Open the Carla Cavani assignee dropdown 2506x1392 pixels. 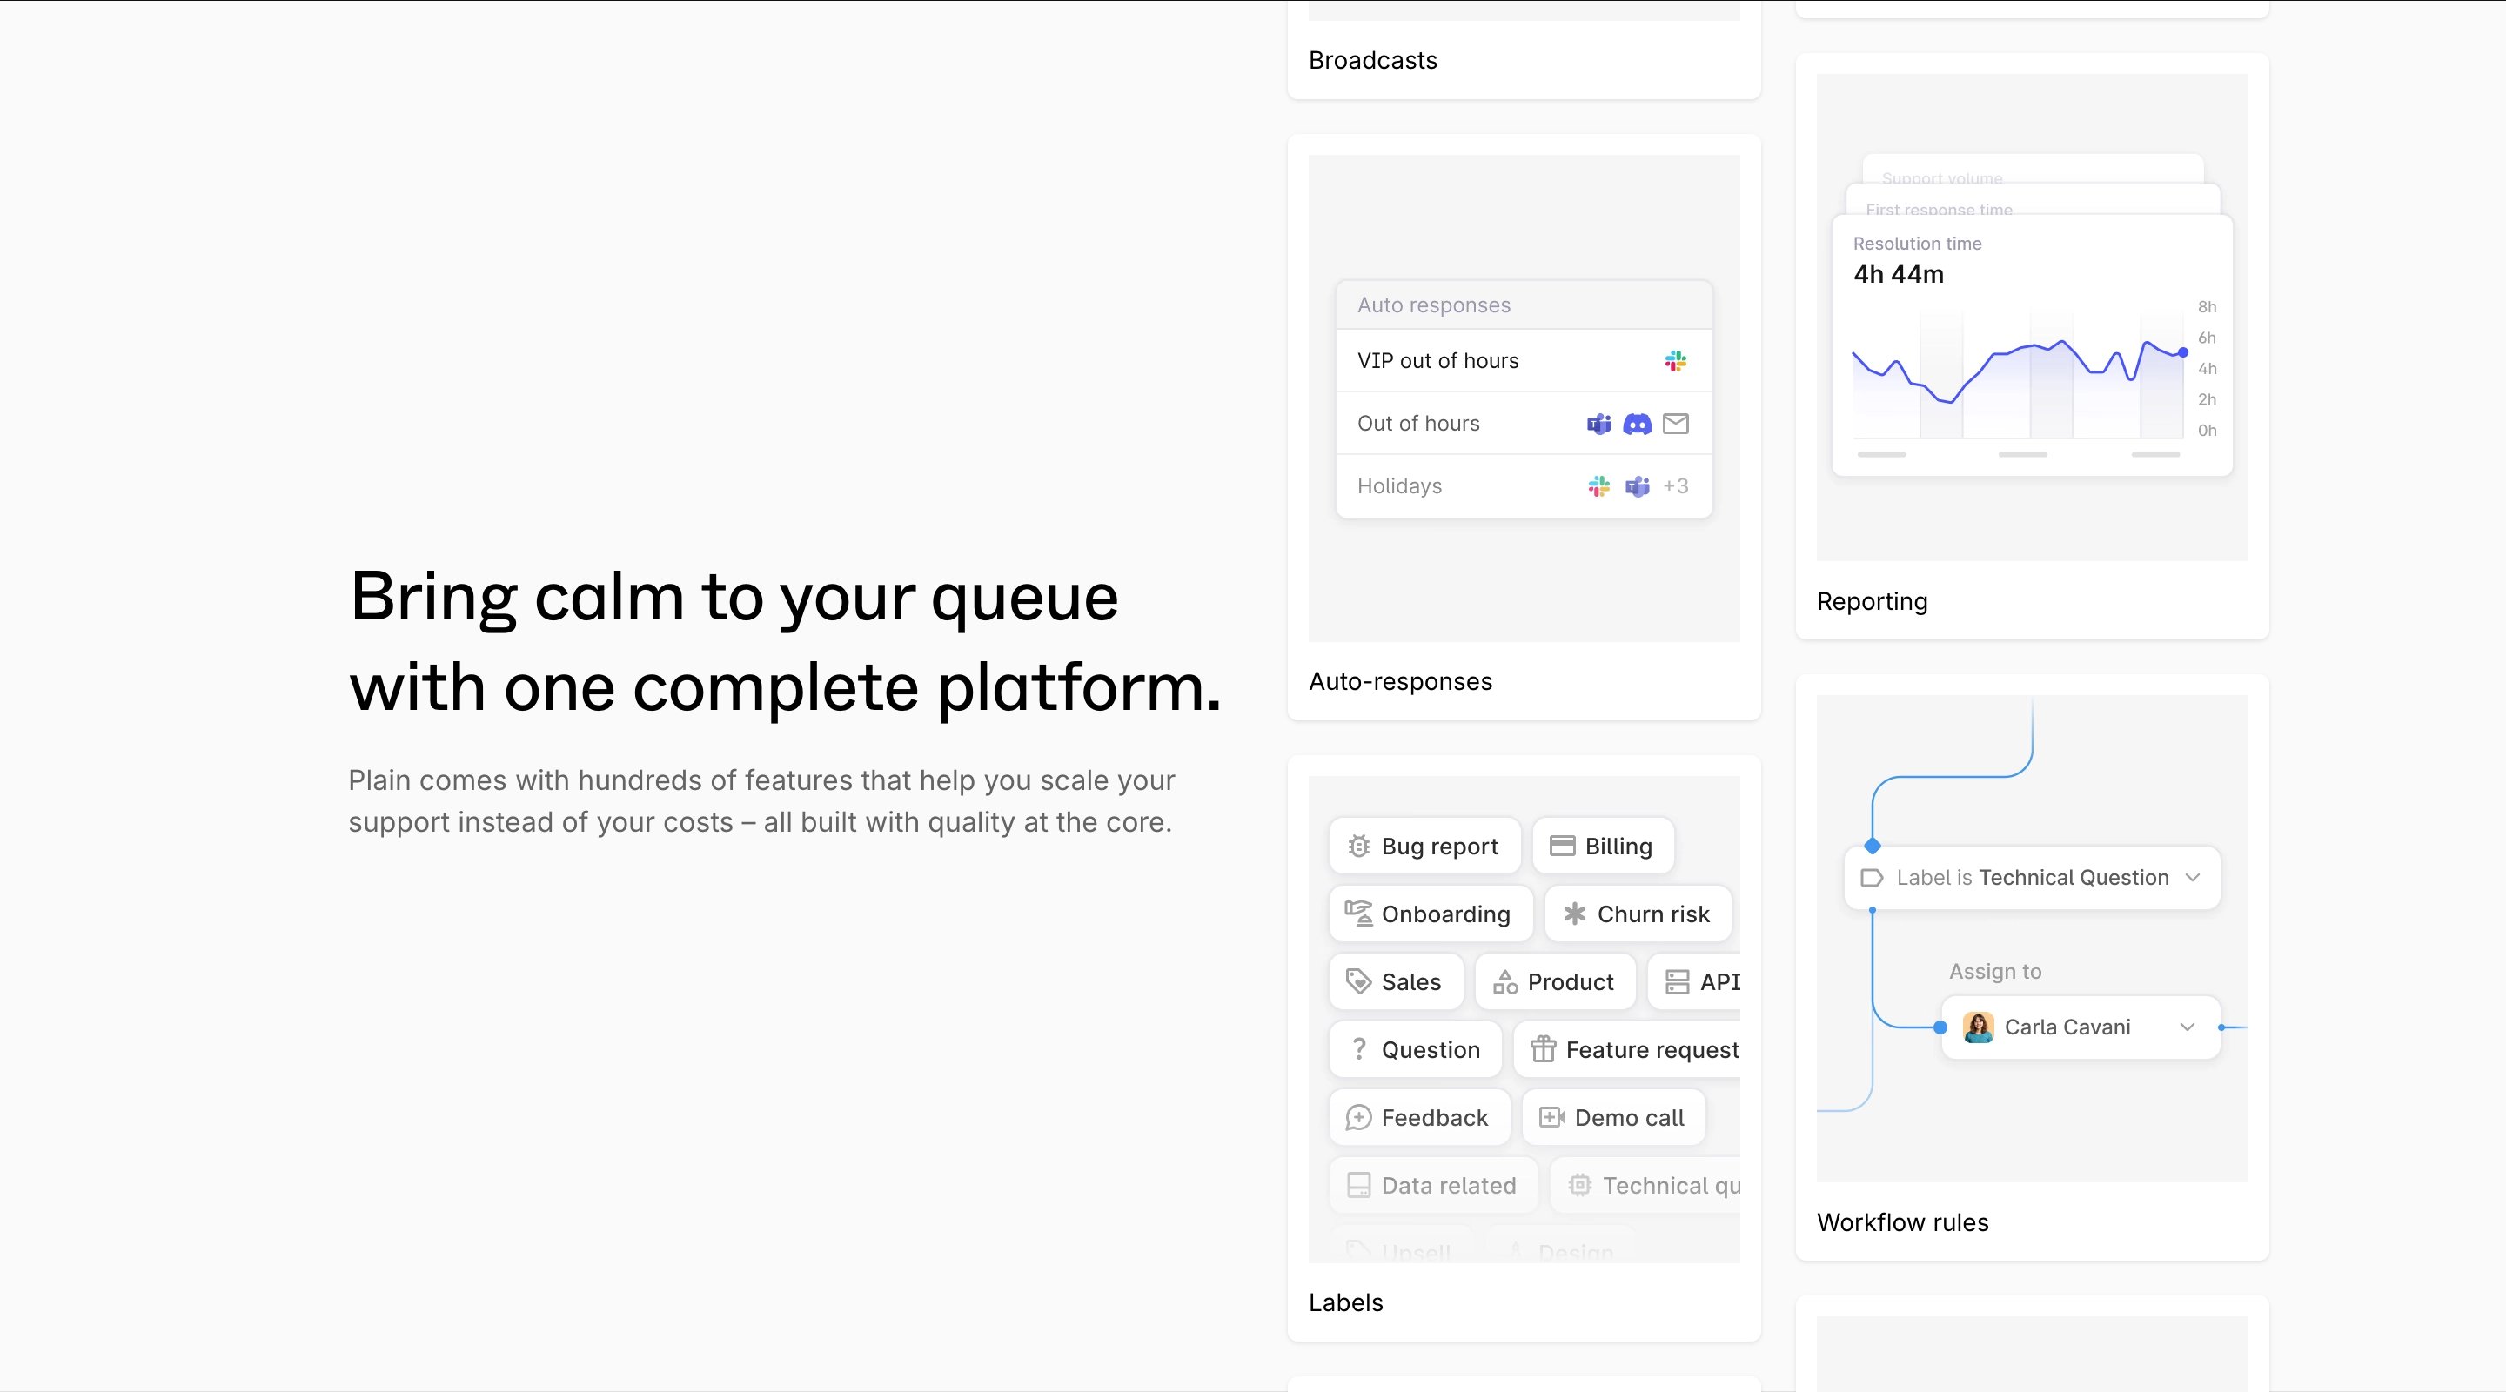(x=2081, y=1027)
